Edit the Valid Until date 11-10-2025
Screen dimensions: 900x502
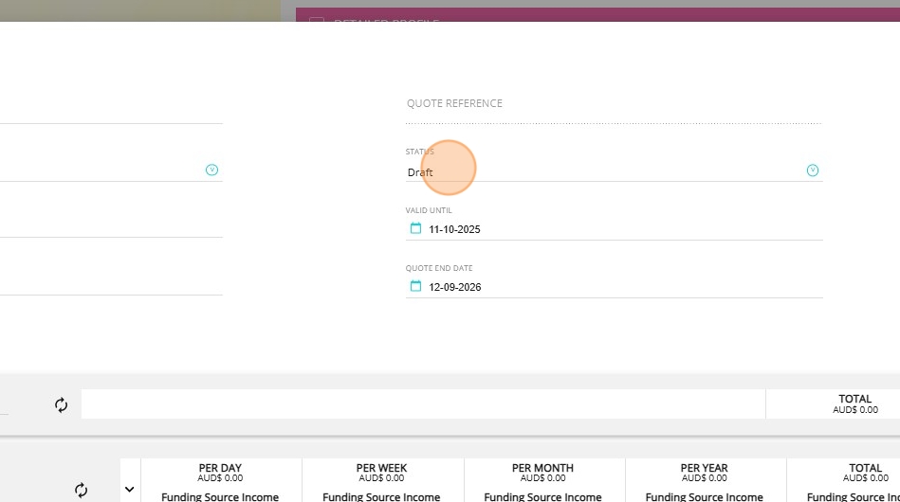click(x=454, y=229)
